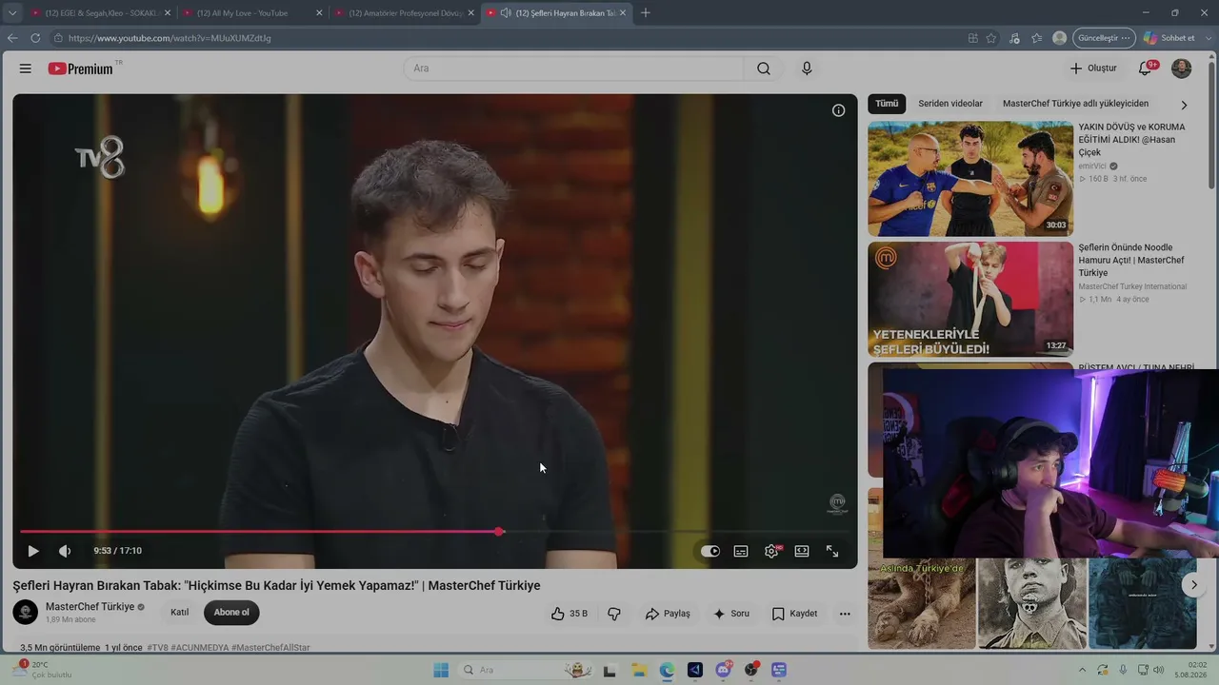1219x685 pixels.
Task: Open the MasterChef Türkiye channel name link
Action: pyautogui.click(x=90, y=607)
